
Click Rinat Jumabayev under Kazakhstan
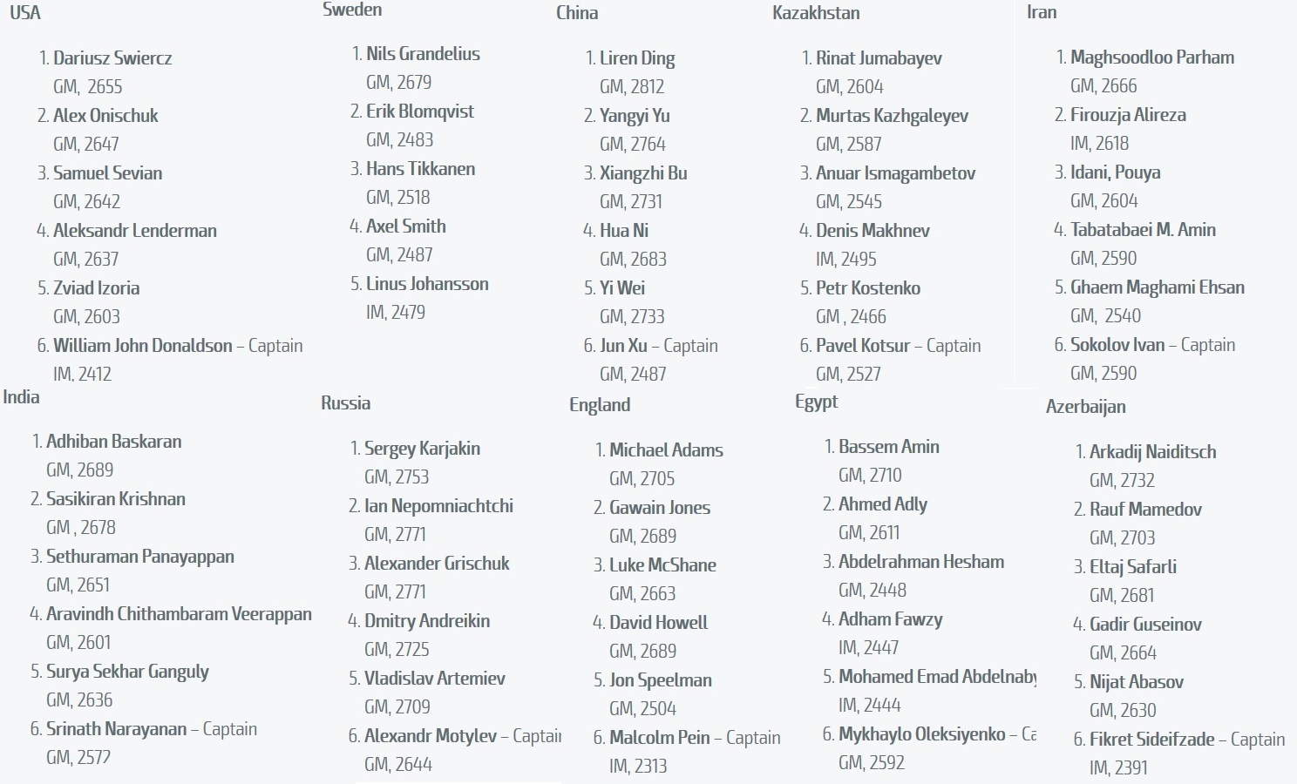(879, 58)
